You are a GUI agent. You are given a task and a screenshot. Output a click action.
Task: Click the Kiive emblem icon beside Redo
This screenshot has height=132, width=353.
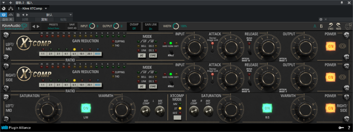(x=348, y=26)
